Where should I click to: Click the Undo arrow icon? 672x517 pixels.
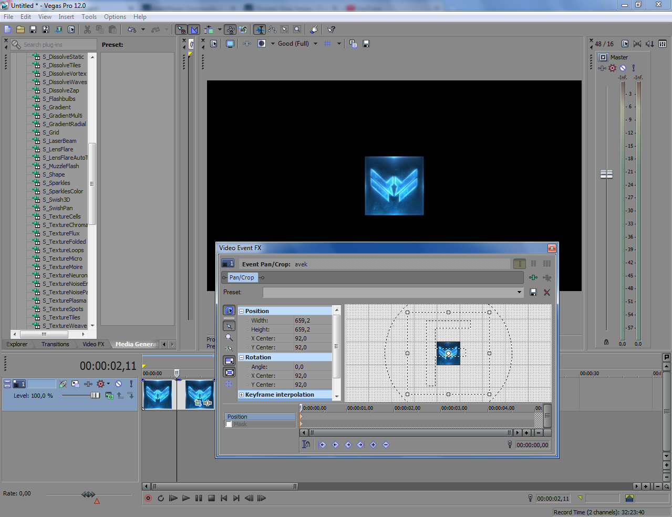pos(132,29)
